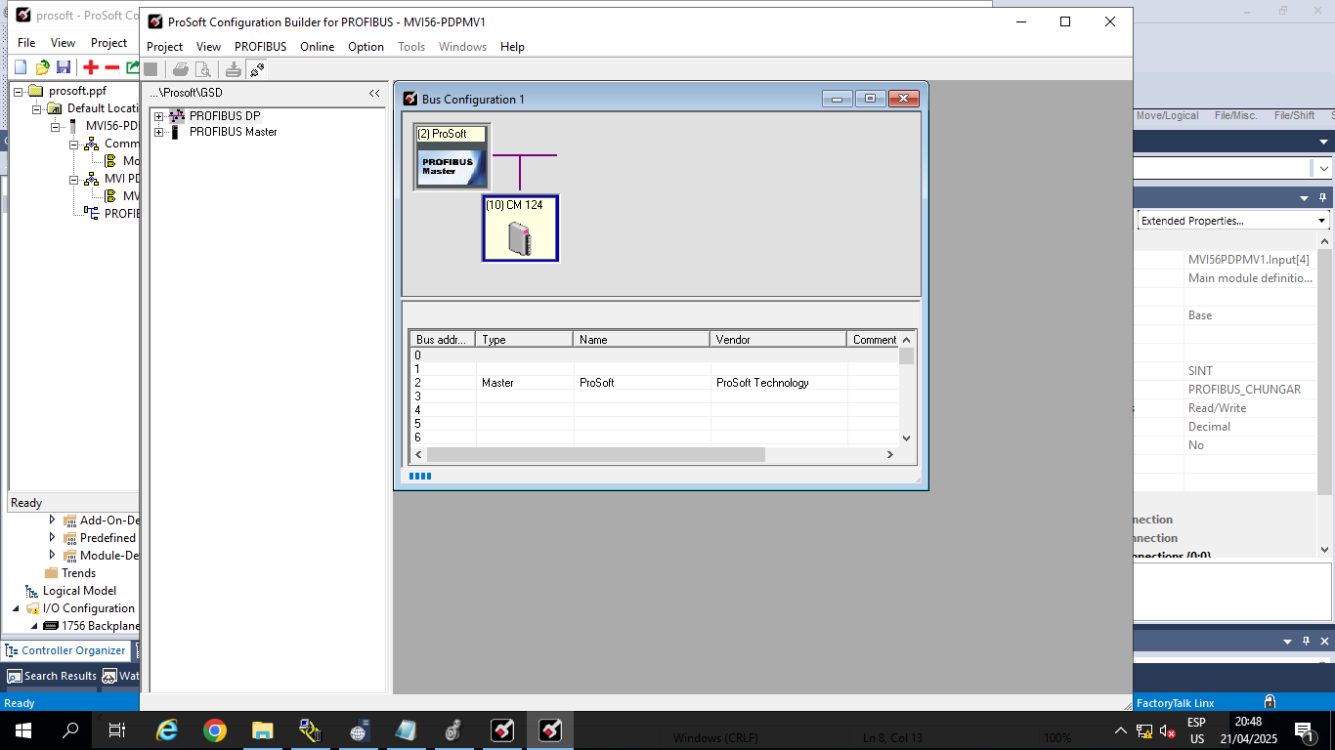Image resolution: width=1335 pixels, height=750 pixels.
Task: Open the PROFIBUS menu
Action: 260,47
